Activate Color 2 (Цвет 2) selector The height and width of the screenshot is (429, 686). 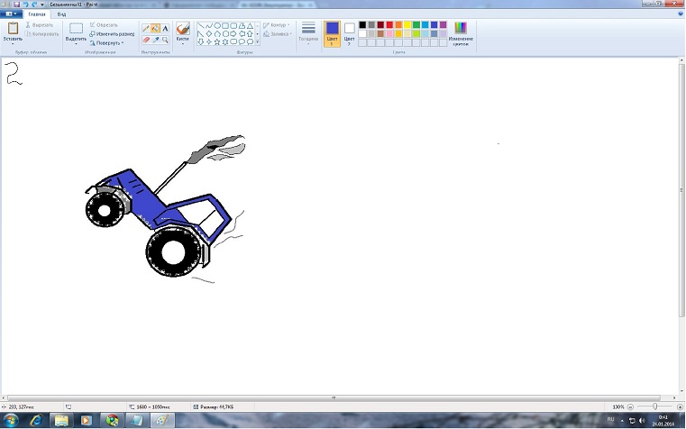(349, 33)
